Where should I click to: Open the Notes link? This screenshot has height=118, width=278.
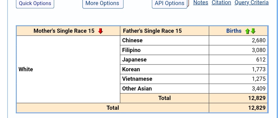[x=201, y=3]
